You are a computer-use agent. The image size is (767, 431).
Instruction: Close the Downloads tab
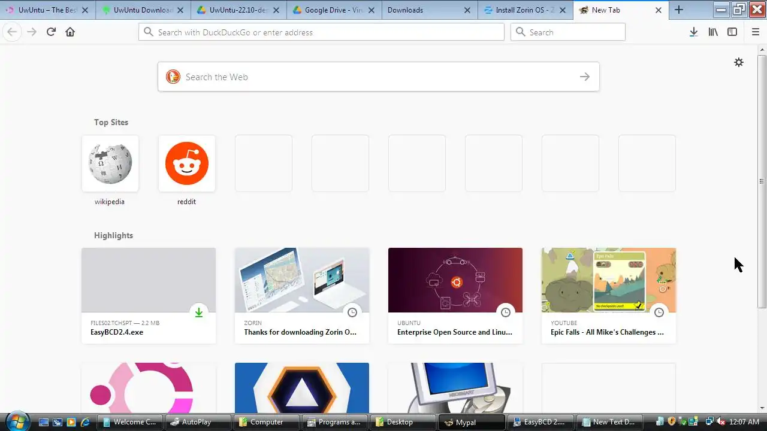coord(467,10)
